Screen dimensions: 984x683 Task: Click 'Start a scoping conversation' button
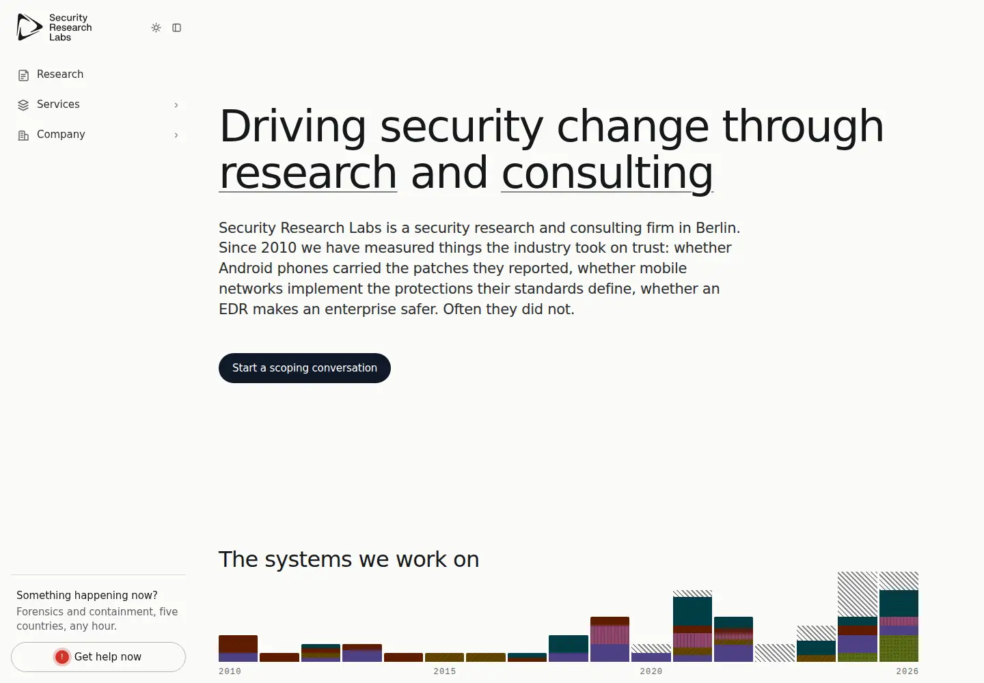[305, 368]
